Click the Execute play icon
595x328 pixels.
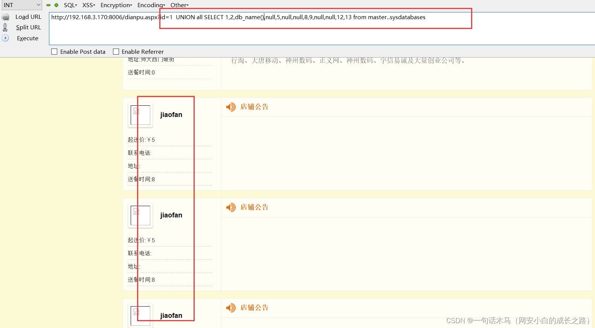(x=5, y=38)
